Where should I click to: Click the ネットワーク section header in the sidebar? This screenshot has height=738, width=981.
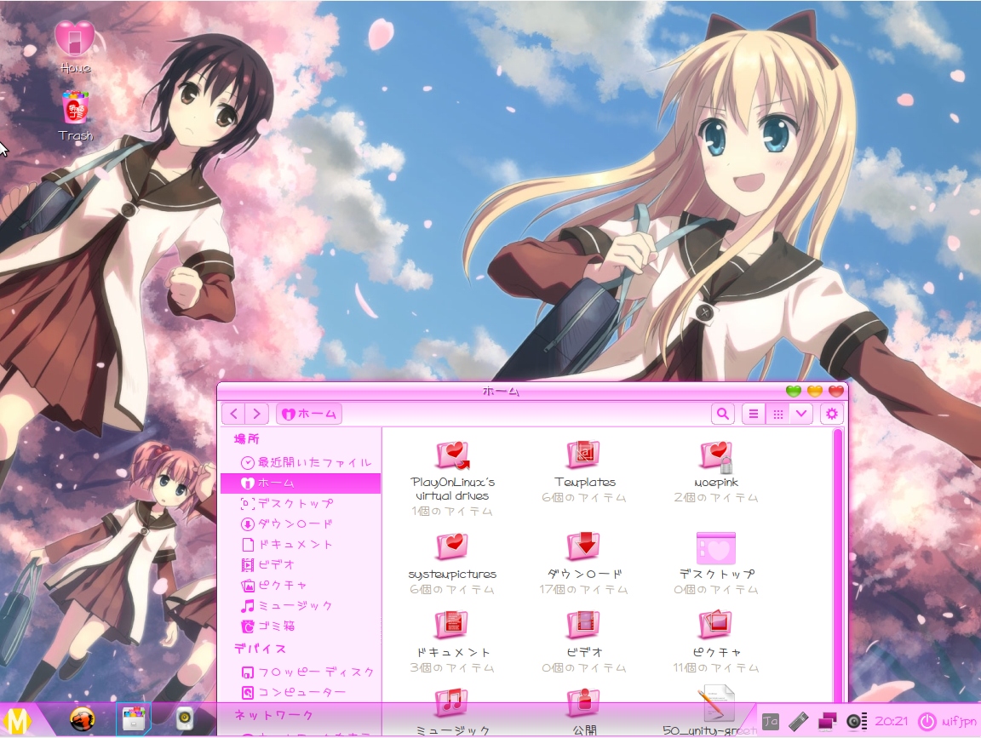274,714
